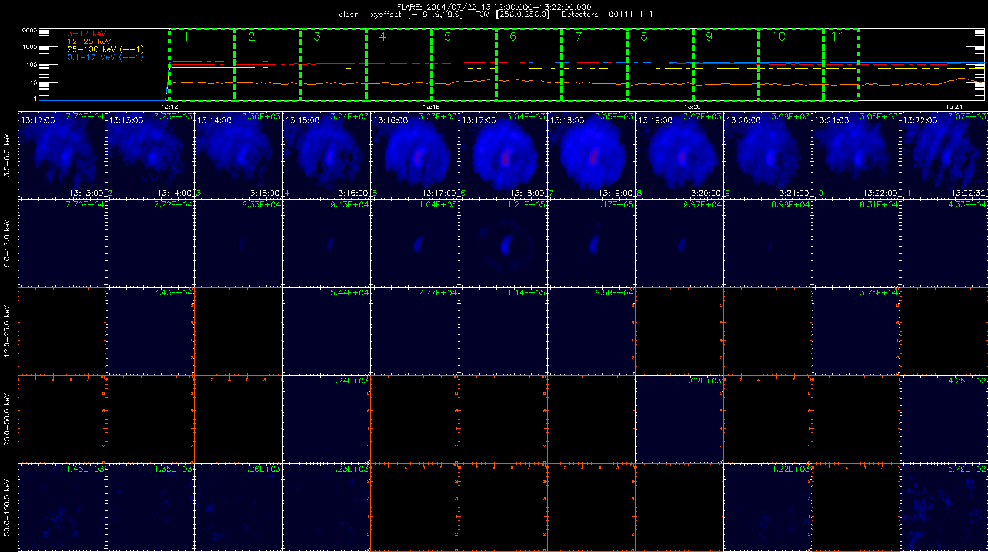Click the blue '0.1-17 MeV' legend entry
Image resolution: width=988 pixels, height=552 pixels.
[105, 57]
